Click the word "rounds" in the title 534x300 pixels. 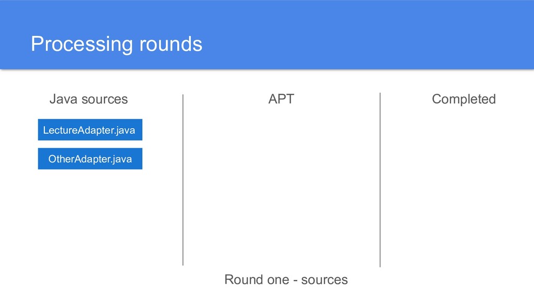(x=170, y=44)
